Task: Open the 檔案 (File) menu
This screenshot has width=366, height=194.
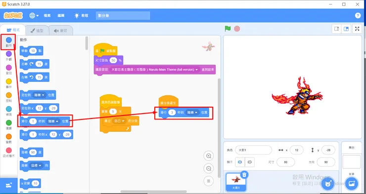Action: click(47, 16)
